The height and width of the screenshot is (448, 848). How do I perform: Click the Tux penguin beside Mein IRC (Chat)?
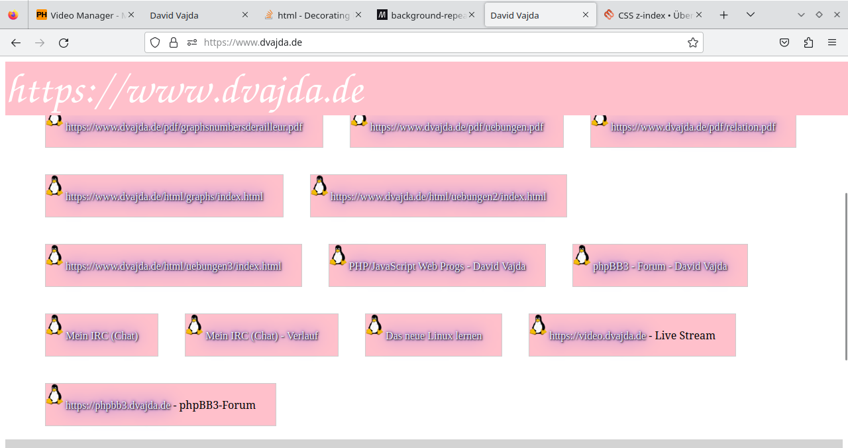(x=54, y=325)
